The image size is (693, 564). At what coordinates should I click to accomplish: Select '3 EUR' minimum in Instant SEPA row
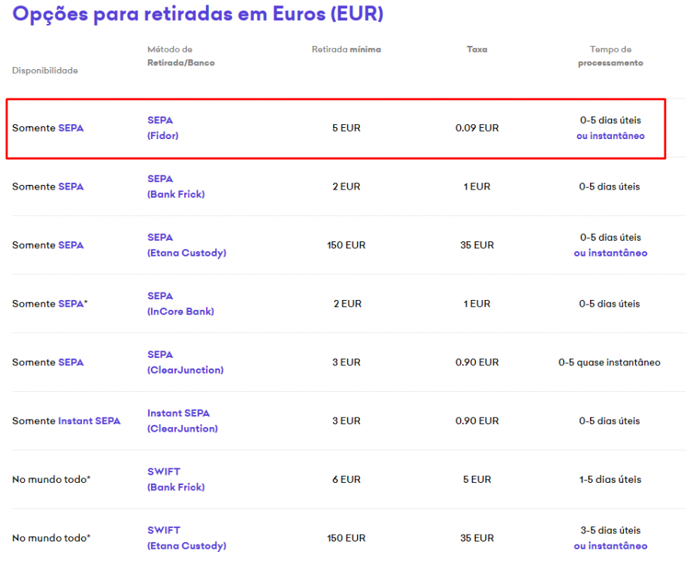[x=346, y=420]
